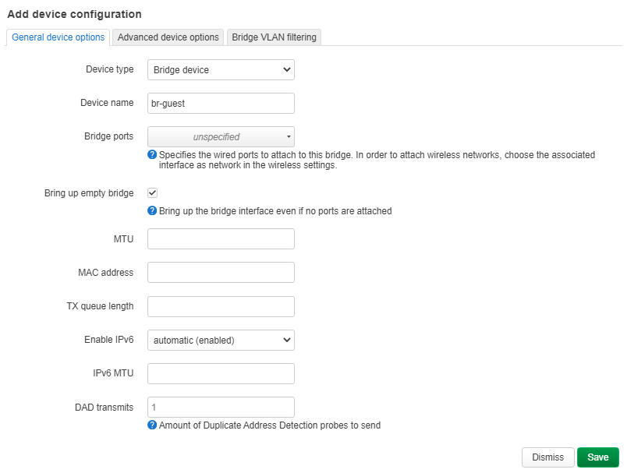Image resolution: width=627 pixels, height=473 pixels.
Task: Click the IPv6 MTU text box
Action: coord(221,373)
